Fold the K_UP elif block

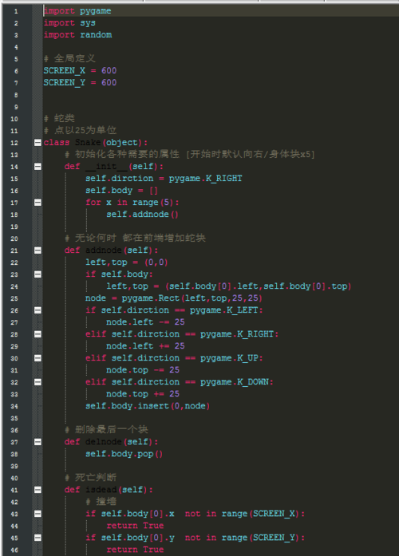[x=38, y=358]
